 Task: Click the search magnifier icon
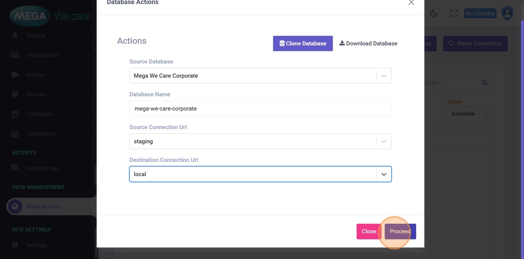(x=485, y=83)
